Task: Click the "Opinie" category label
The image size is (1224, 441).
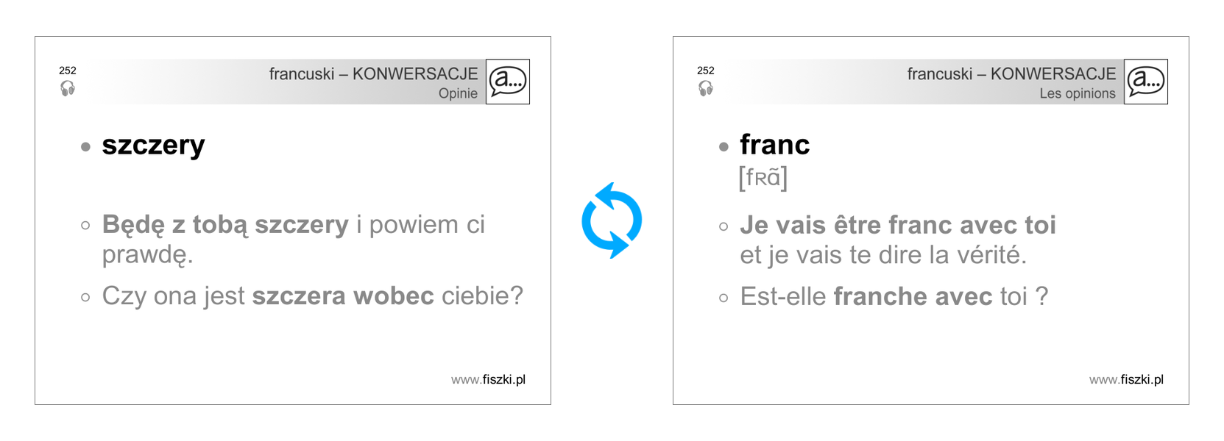Action: coord(458,93)
